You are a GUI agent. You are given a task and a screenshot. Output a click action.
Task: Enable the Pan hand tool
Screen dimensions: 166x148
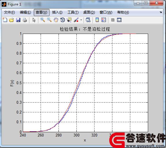coord(56,20)
